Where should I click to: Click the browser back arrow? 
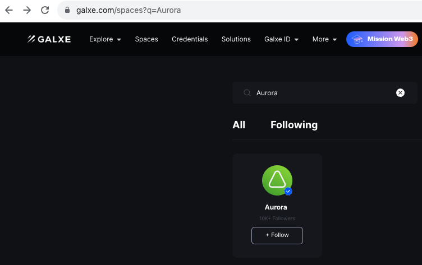click(x=9, y=10)
